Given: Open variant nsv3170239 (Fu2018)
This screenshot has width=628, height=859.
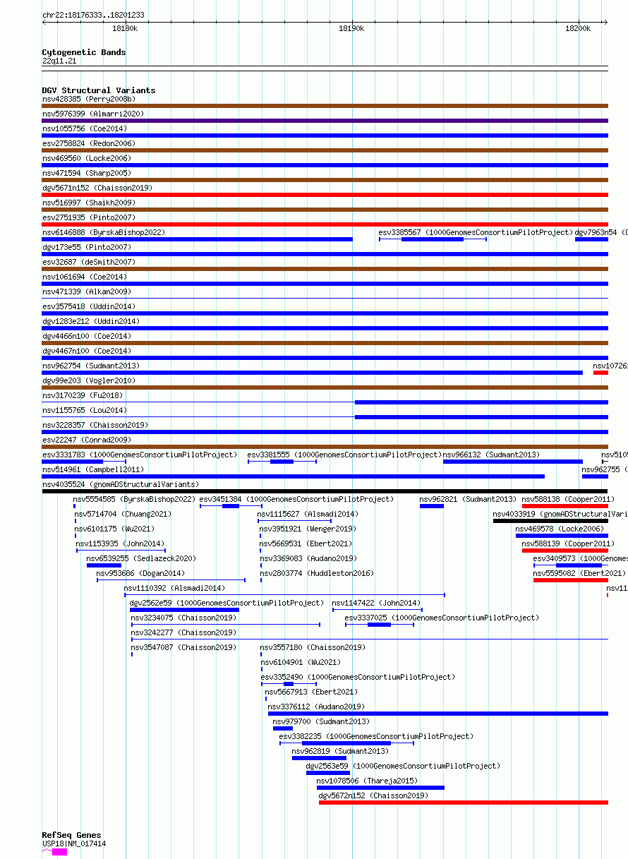Looking at the screenshot, I should pyautogui.click(x=82, y=395).
